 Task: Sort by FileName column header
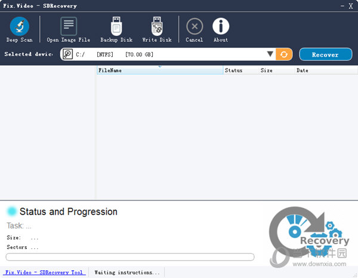[160, 70]
